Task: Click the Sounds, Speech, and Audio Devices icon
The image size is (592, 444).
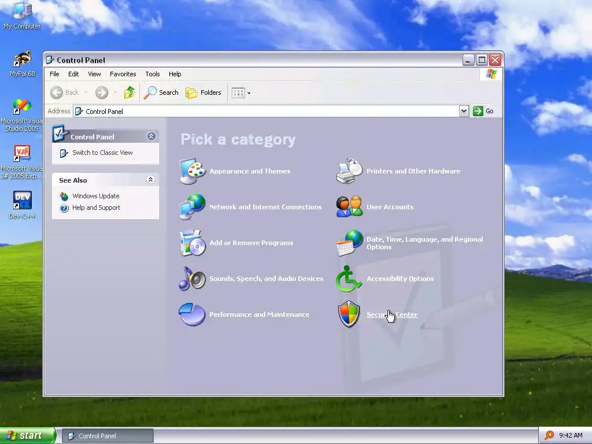Action: click(x=192, y=279)
